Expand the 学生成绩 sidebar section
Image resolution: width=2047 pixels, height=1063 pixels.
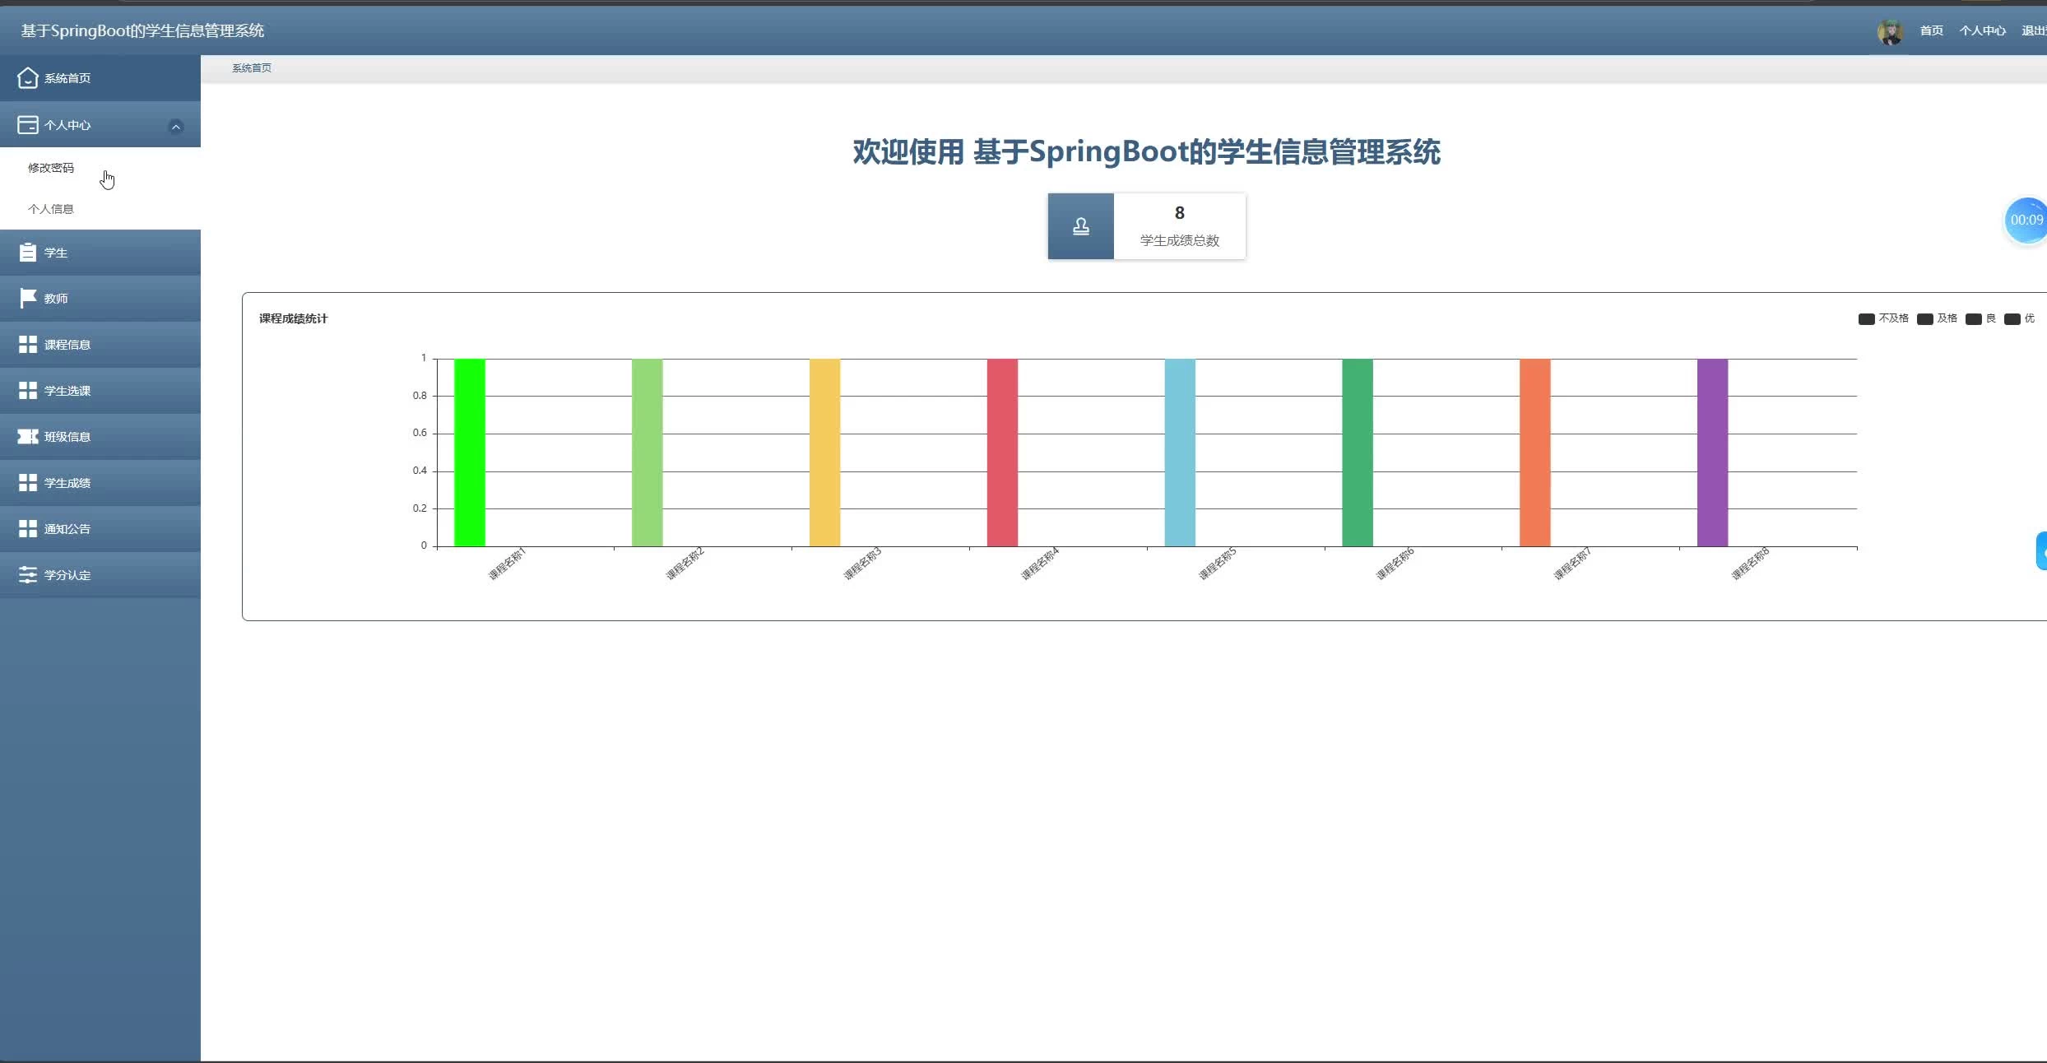67,483
